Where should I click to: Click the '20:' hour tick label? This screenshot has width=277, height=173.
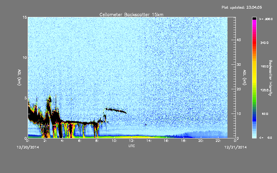coord(201,141)
